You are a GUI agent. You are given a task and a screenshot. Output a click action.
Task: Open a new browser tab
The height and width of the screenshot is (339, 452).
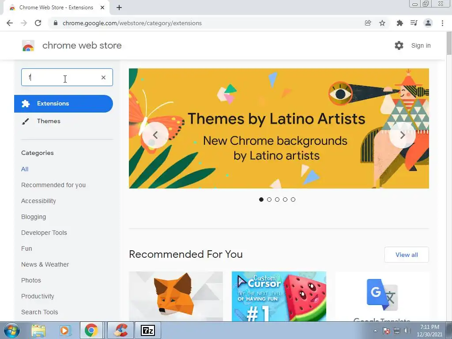coord(119,8)
